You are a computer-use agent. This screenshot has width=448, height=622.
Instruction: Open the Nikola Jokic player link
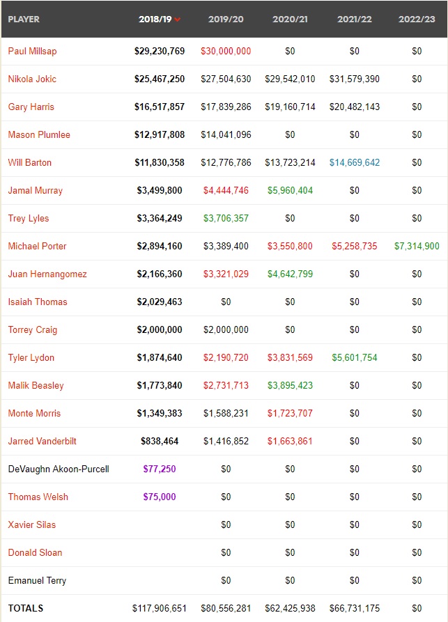(32, 79)
